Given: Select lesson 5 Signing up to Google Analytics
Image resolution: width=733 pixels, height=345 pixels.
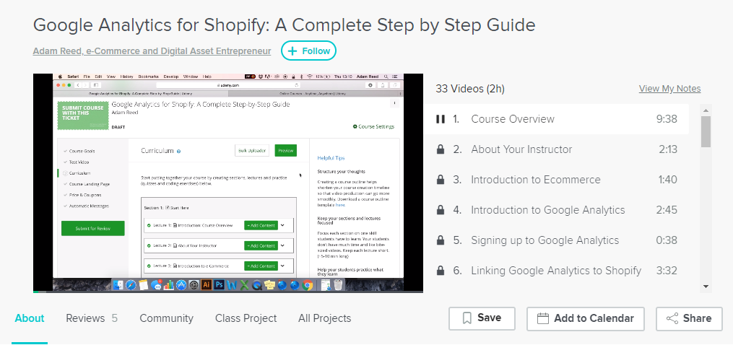Looking at the screenshot, I should [x=556, y=241].
